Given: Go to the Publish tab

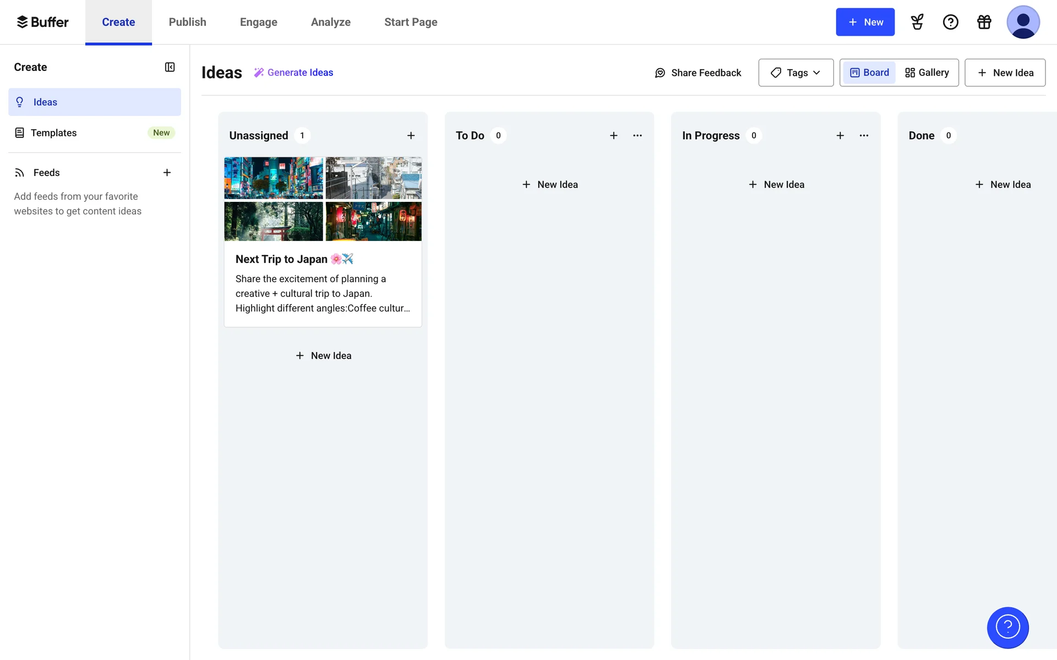Looking at the screenshot, I should click(187, 22).
